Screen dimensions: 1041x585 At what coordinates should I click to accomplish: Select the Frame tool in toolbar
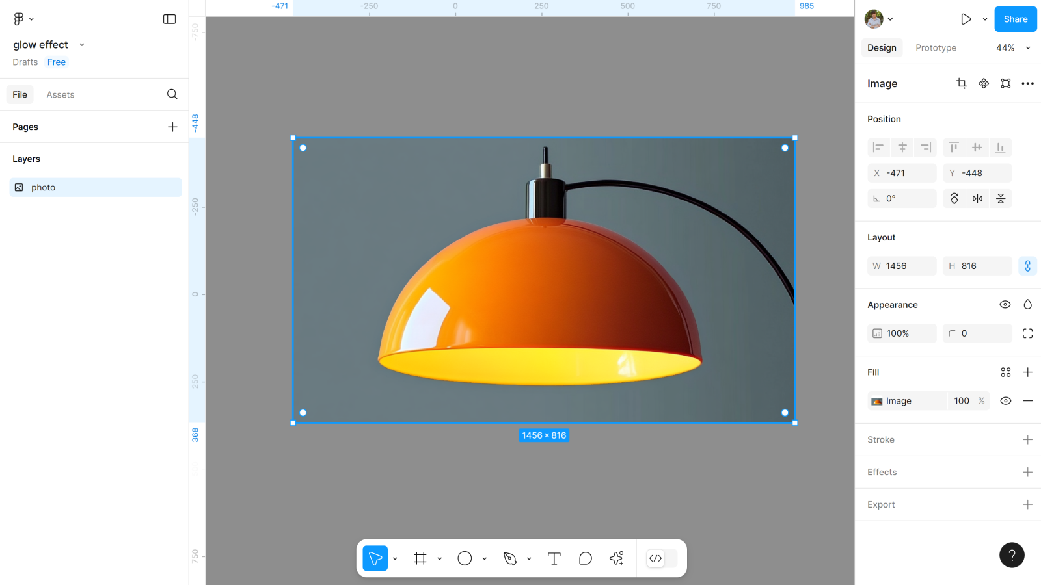pos(420,558)
